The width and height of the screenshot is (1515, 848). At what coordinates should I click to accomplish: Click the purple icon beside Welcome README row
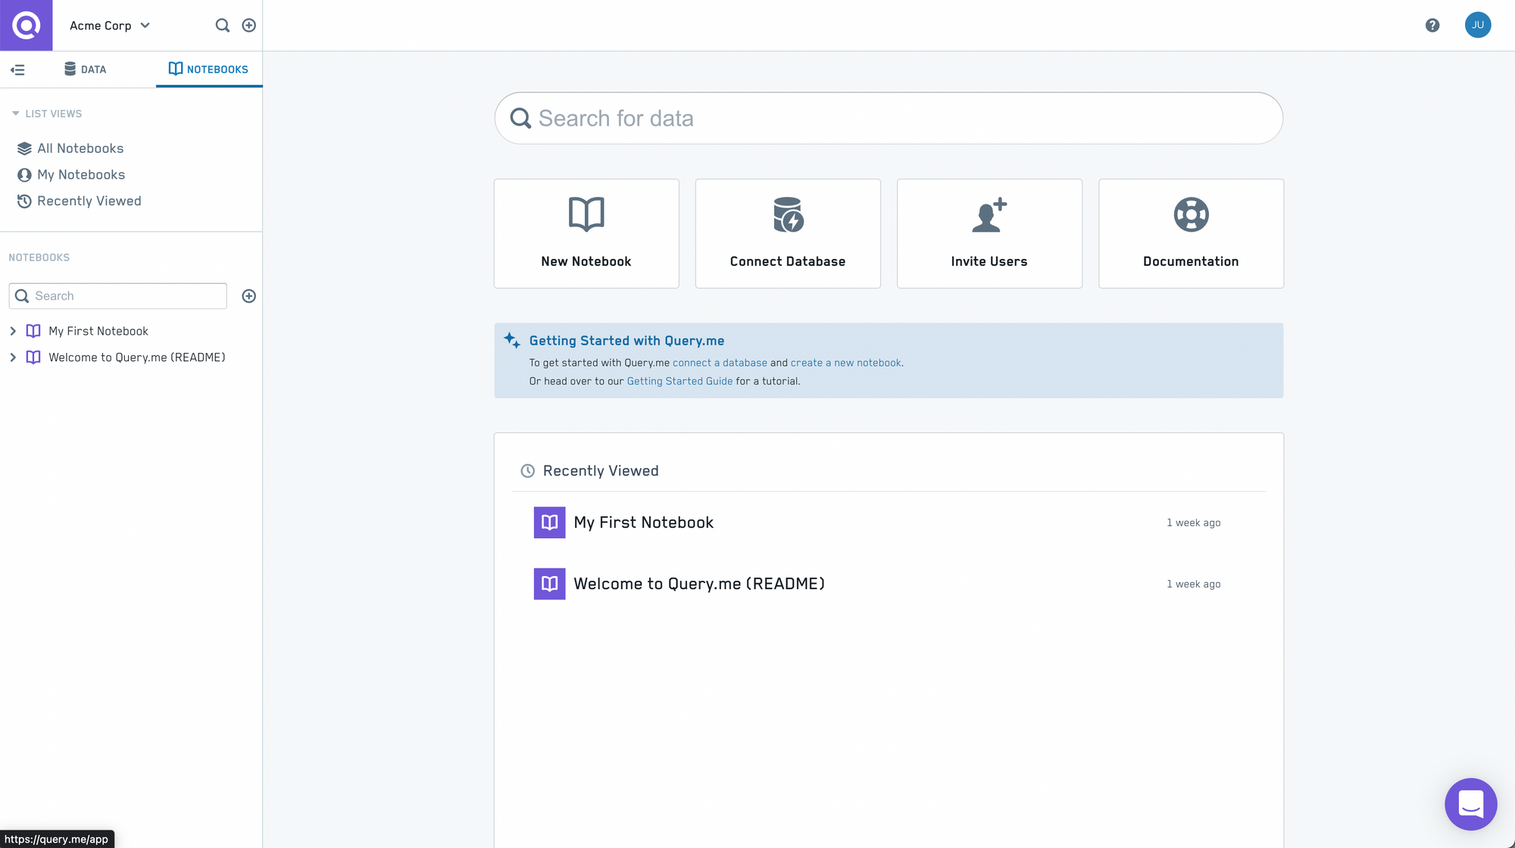(x=550, y=584)
